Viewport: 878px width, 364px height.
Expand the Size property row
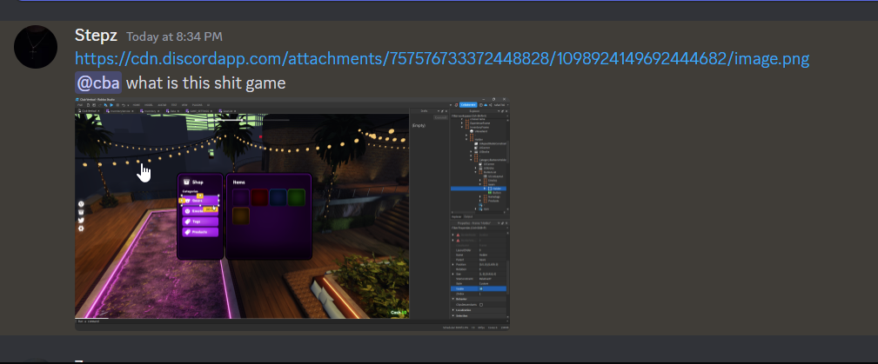pos(452,274)
